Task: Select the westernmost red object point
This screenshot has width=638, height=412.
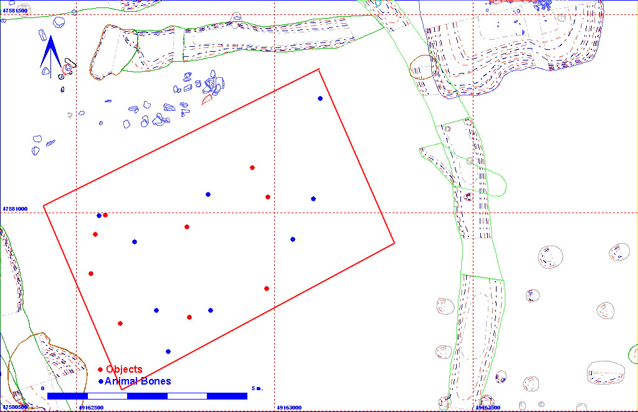Action: click(91, 274)
